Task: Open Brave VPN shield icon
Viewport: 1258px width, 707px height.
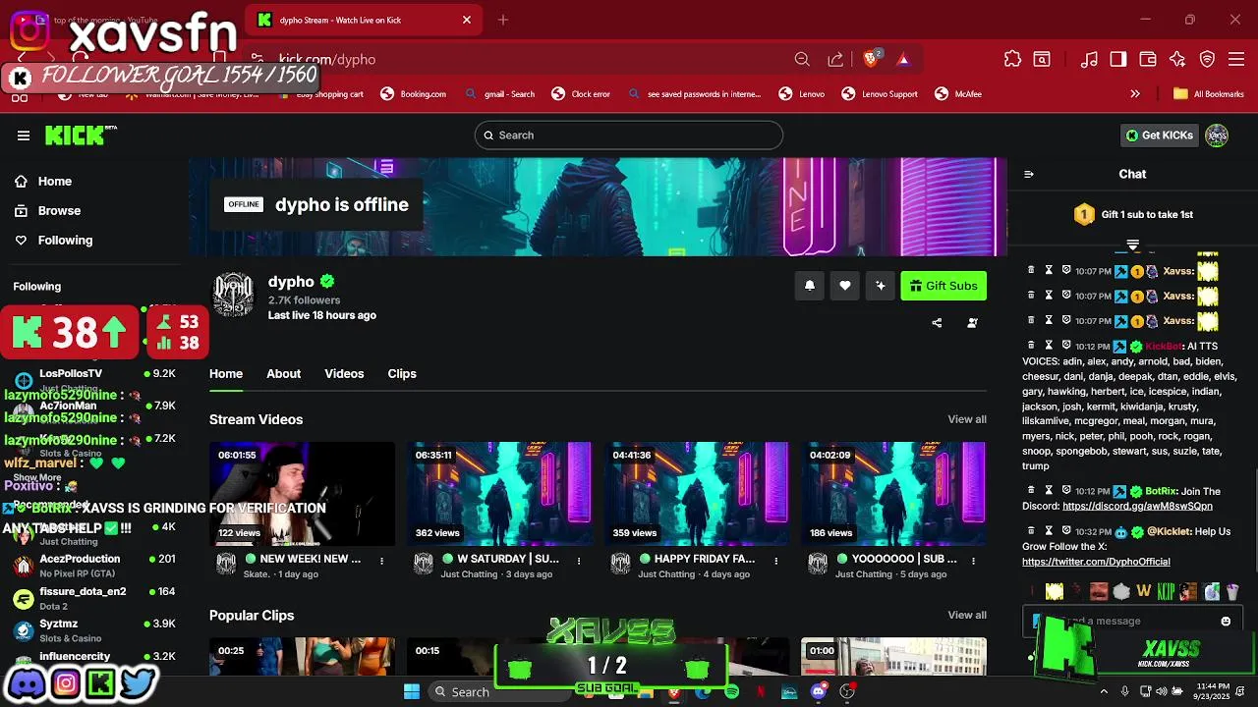Action: [1208, 59]
